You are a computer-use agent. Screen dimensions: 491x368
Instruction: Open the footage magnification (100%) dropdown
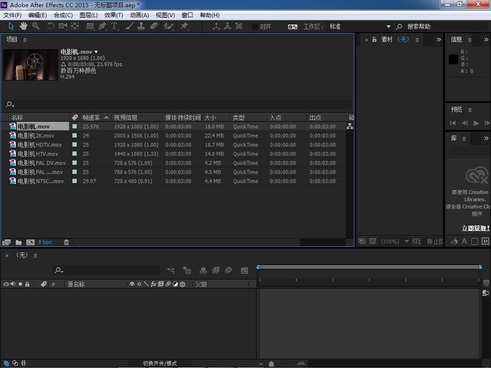395,241
